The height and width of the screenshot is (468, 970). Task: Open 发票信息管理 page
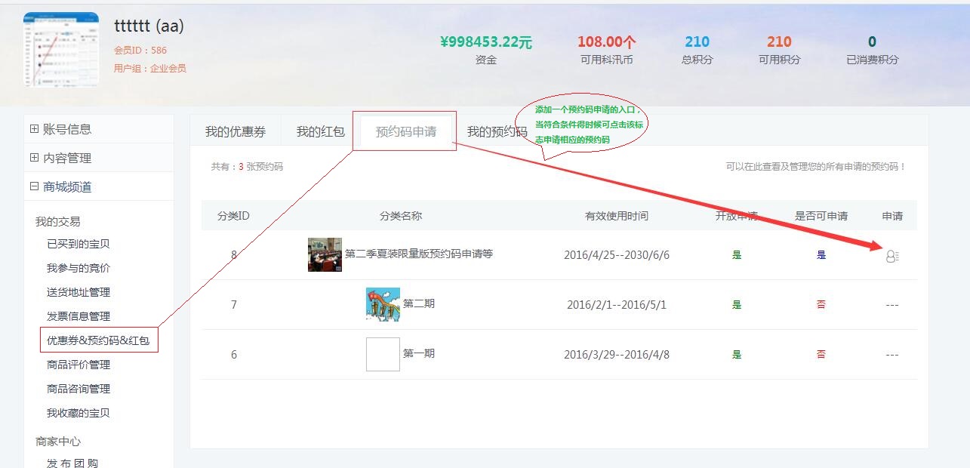(x=79, y=316)
